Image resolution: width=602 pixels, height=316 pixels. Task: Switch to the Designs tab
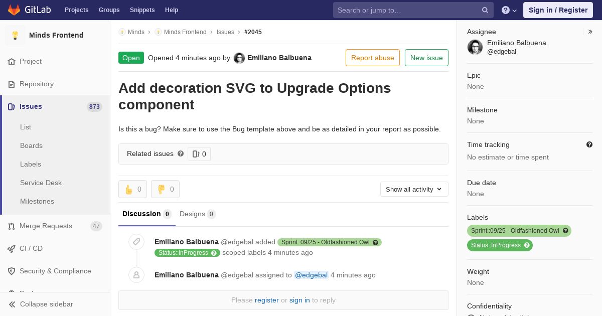click(198, 214)
